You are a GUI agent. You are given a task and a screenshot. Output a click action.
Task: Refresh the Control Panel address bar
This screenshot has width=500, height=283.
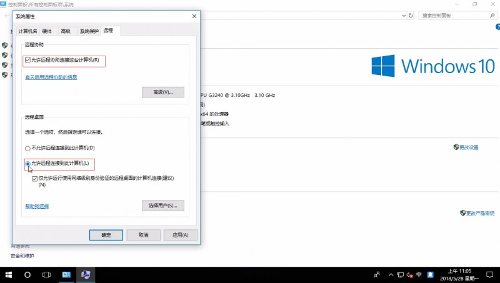[411, 15]
